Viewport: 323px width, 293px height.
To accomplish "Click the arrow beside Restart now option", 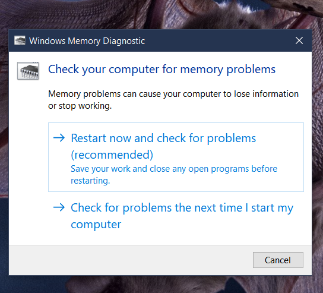I will [x=59, y=138].
